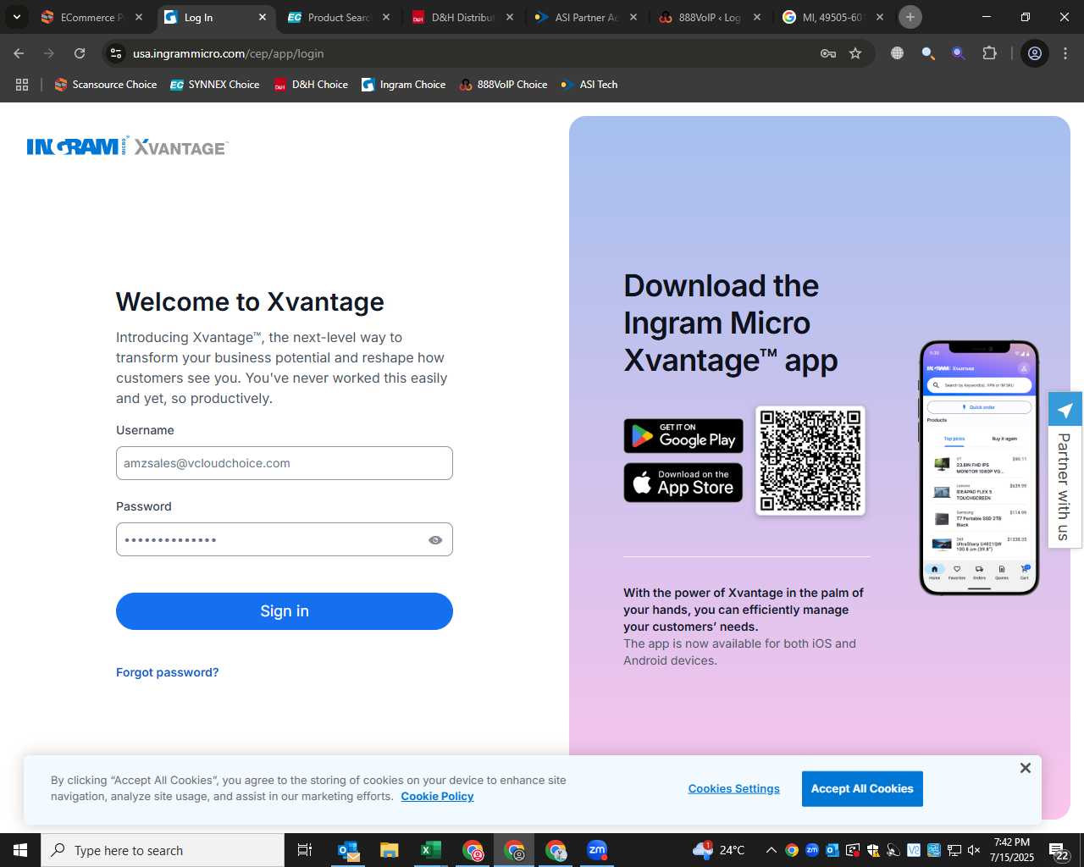The image size is (1084, 867).
Task: Open the network tray icon
Action: pos(954,850)
